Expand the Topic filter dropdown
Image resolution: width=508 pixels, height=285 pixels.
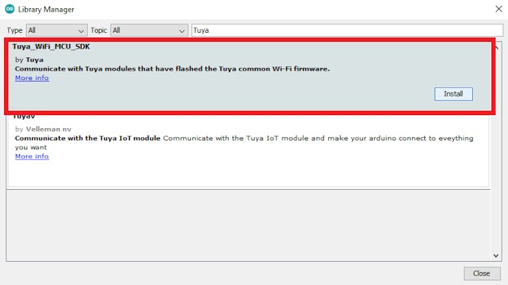tap(149, 30)
